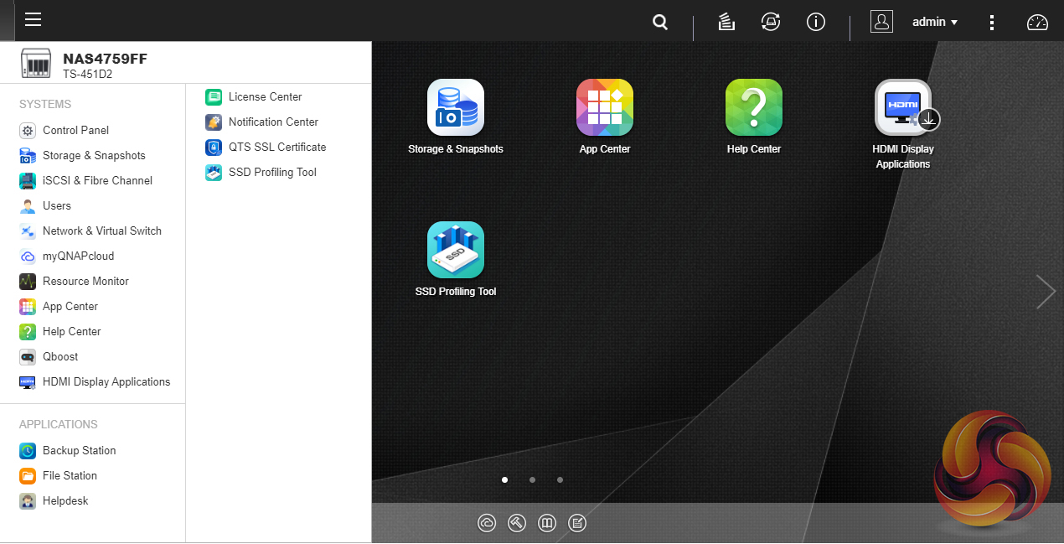Open Storage & Snapshots in side menu
This screenshot has height=544, width=1064.
click(82, 156)
